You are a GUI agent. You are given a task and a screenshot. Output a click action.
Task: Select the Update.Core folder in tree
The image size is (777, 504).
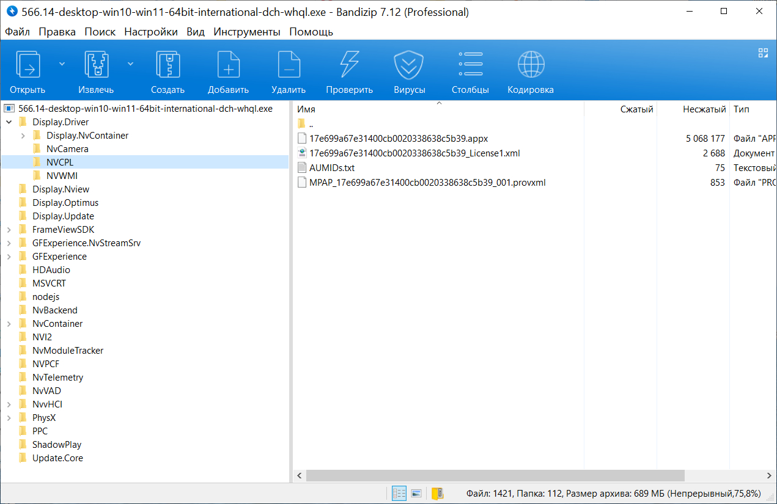57,458
